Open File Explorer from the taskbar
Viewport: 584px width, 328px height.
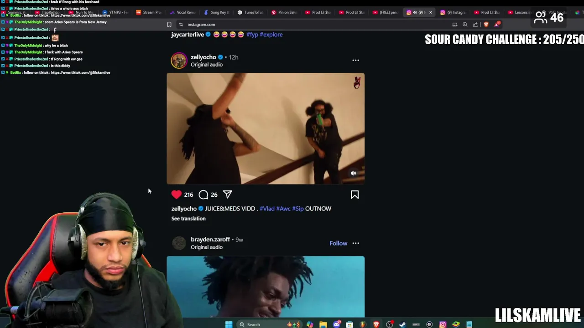(323, 324)
